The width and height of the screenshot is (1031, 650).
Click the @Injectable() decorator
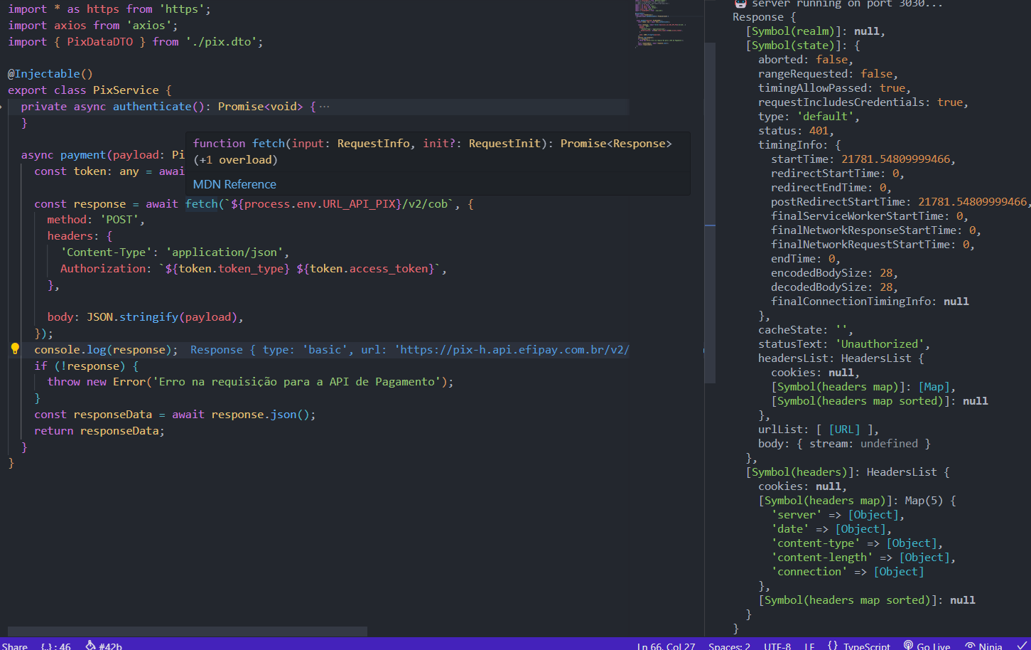pos(50,74)
